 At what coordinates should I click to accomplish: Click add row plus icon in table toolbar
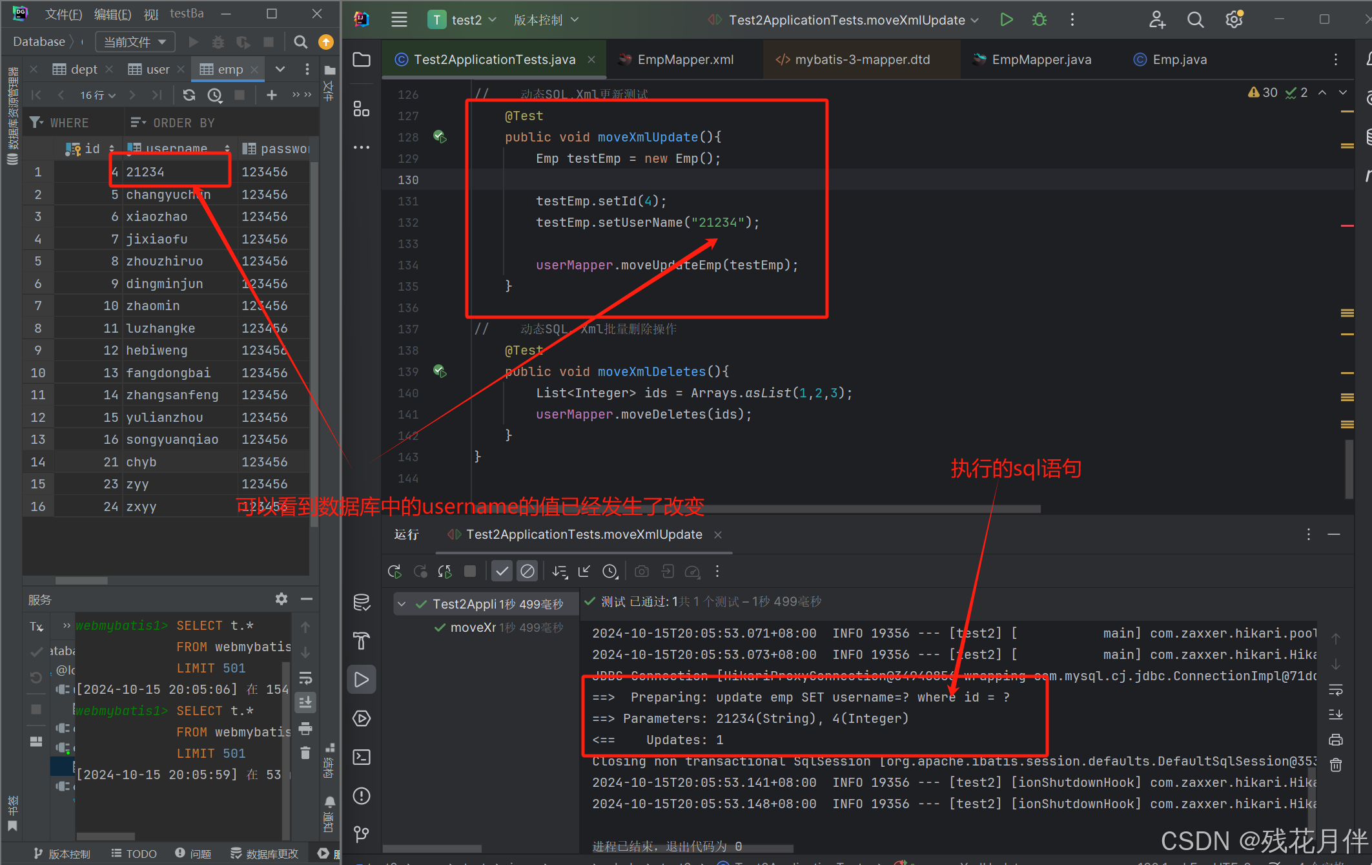[272, 96]
